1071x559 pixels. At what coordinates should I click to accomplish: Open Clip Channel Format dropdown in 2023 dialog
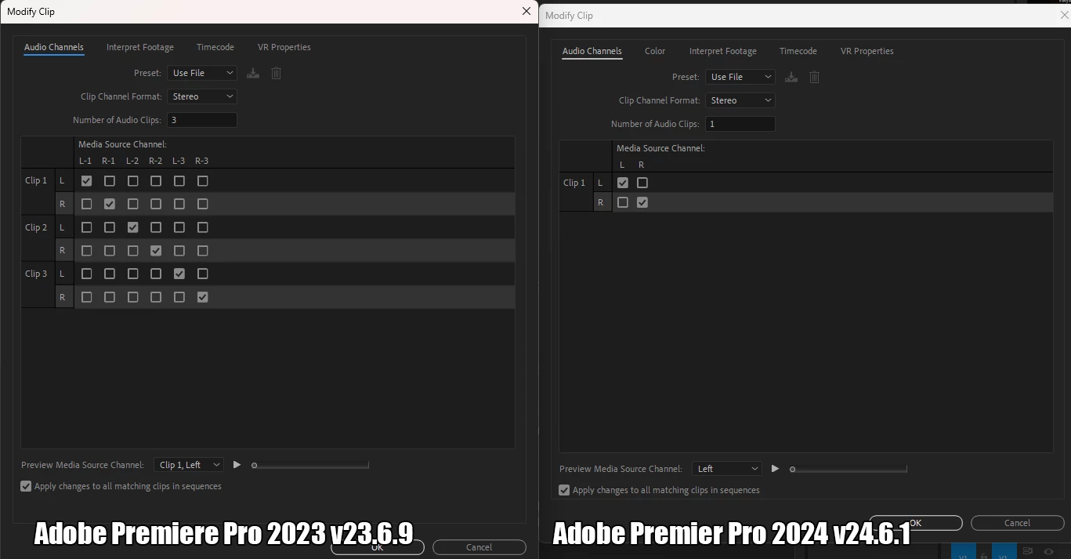[x=202, y=96]
